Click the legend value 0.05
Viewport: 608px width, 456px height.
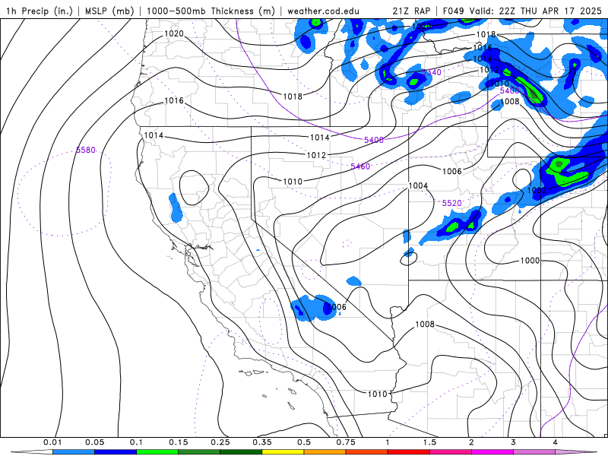[x=94, y=442]
